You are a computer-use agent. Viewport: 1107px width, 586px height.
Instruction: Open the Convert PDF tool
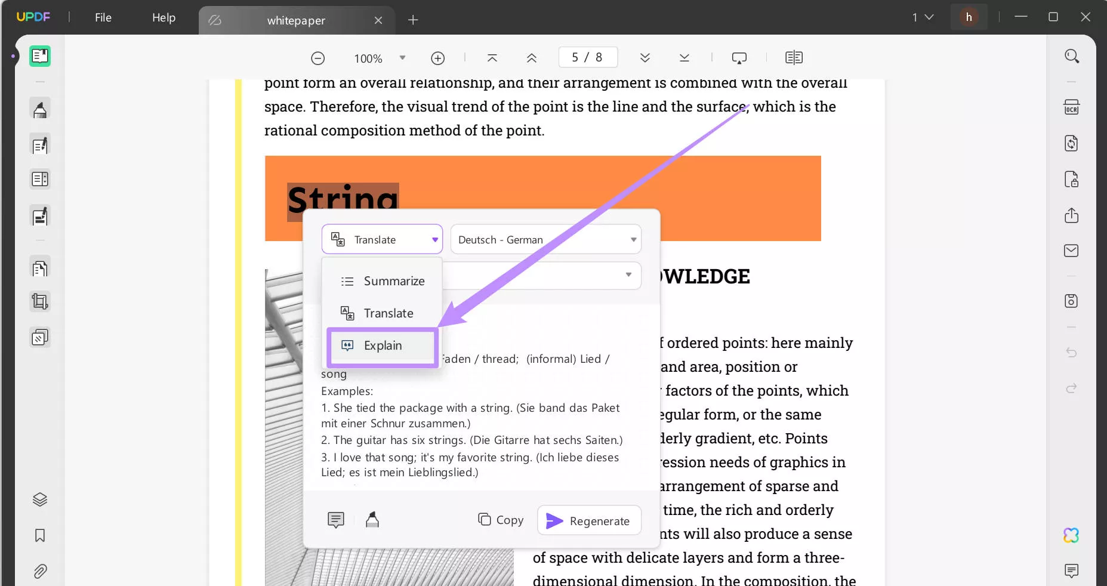1072,143
